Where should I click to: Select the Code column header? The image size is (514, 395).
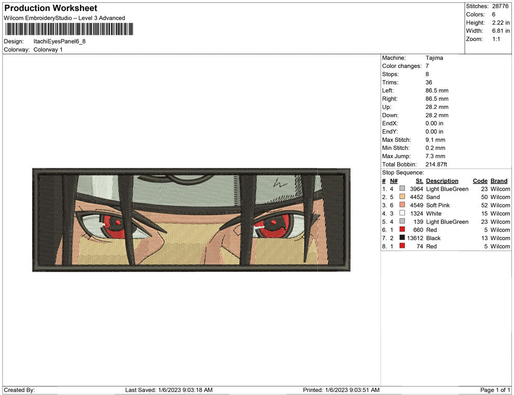[x=480, y=180]
